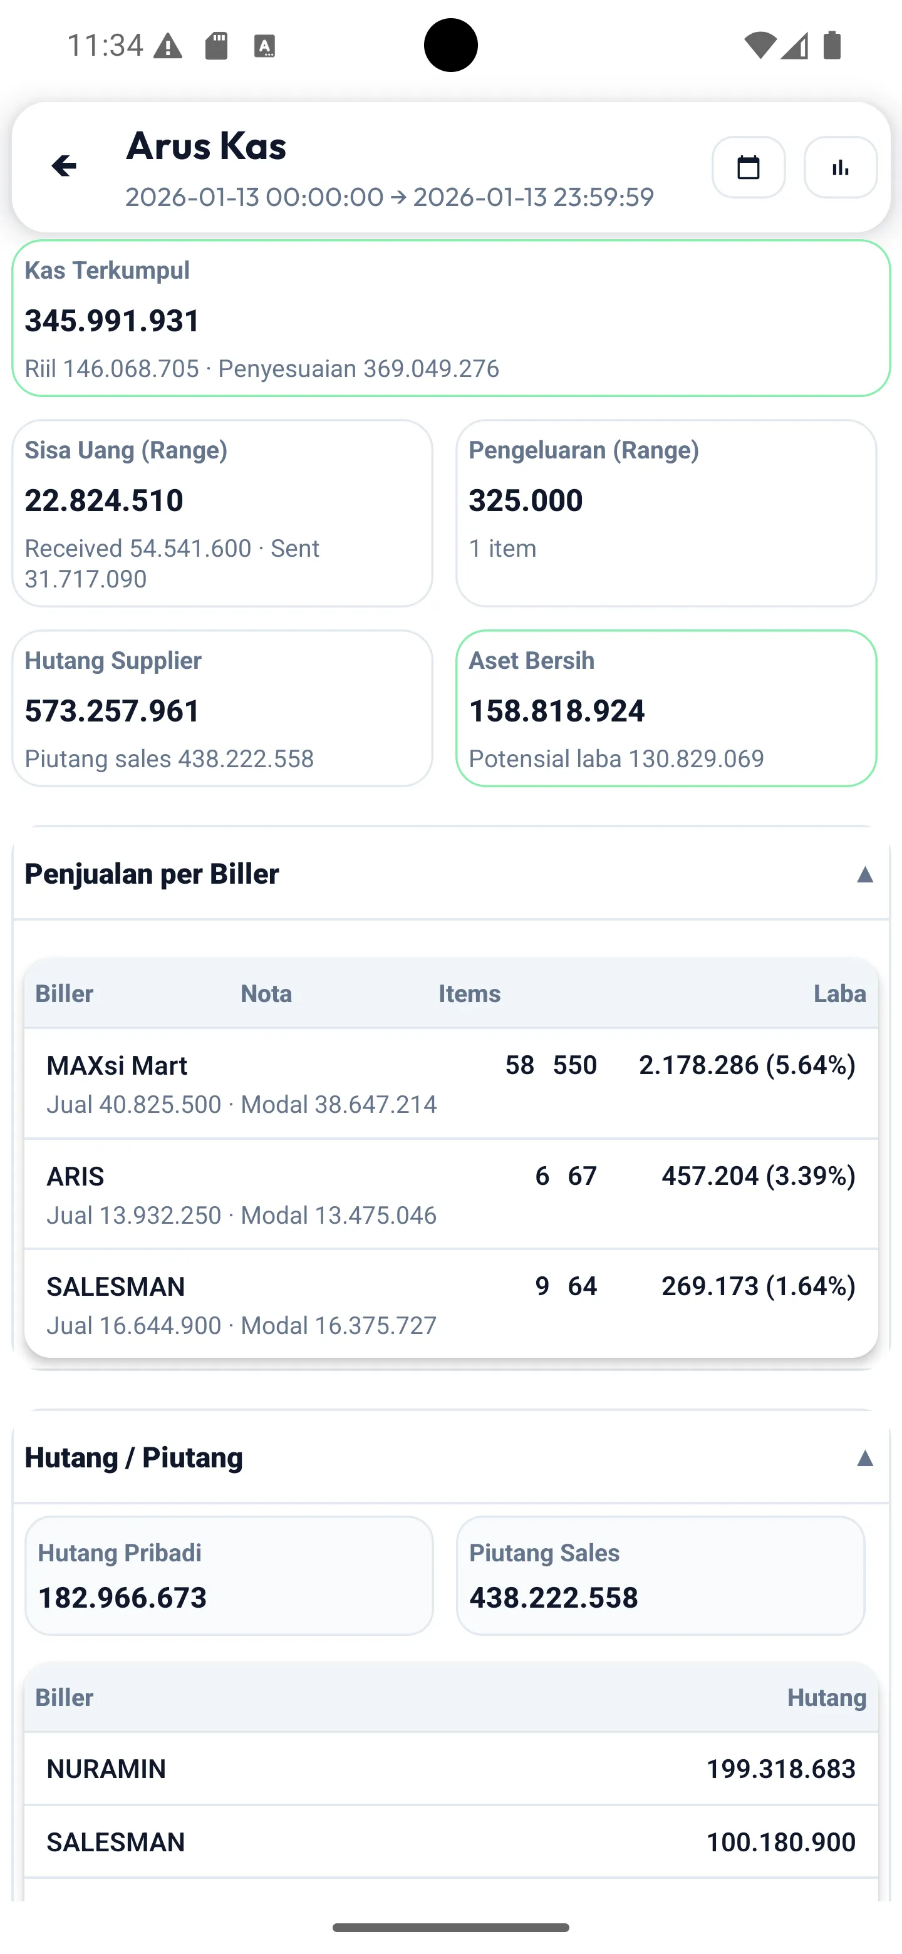
Task: Open the Pengeluaran (Range) card
Action: pyautogui.click(x=665, y=513)
